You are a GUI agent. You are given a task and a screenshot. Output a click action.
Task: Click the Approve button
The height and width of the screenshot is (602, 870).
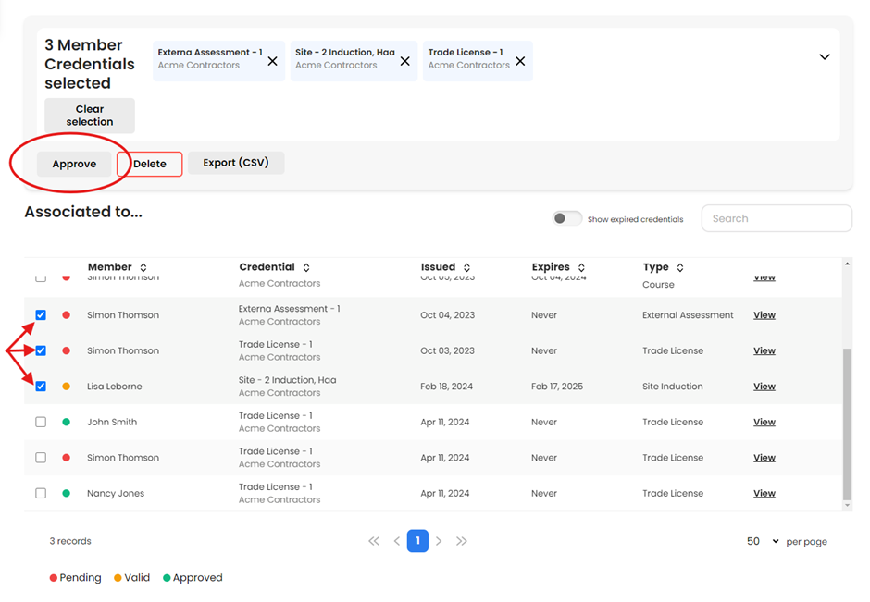click(74, 164)
